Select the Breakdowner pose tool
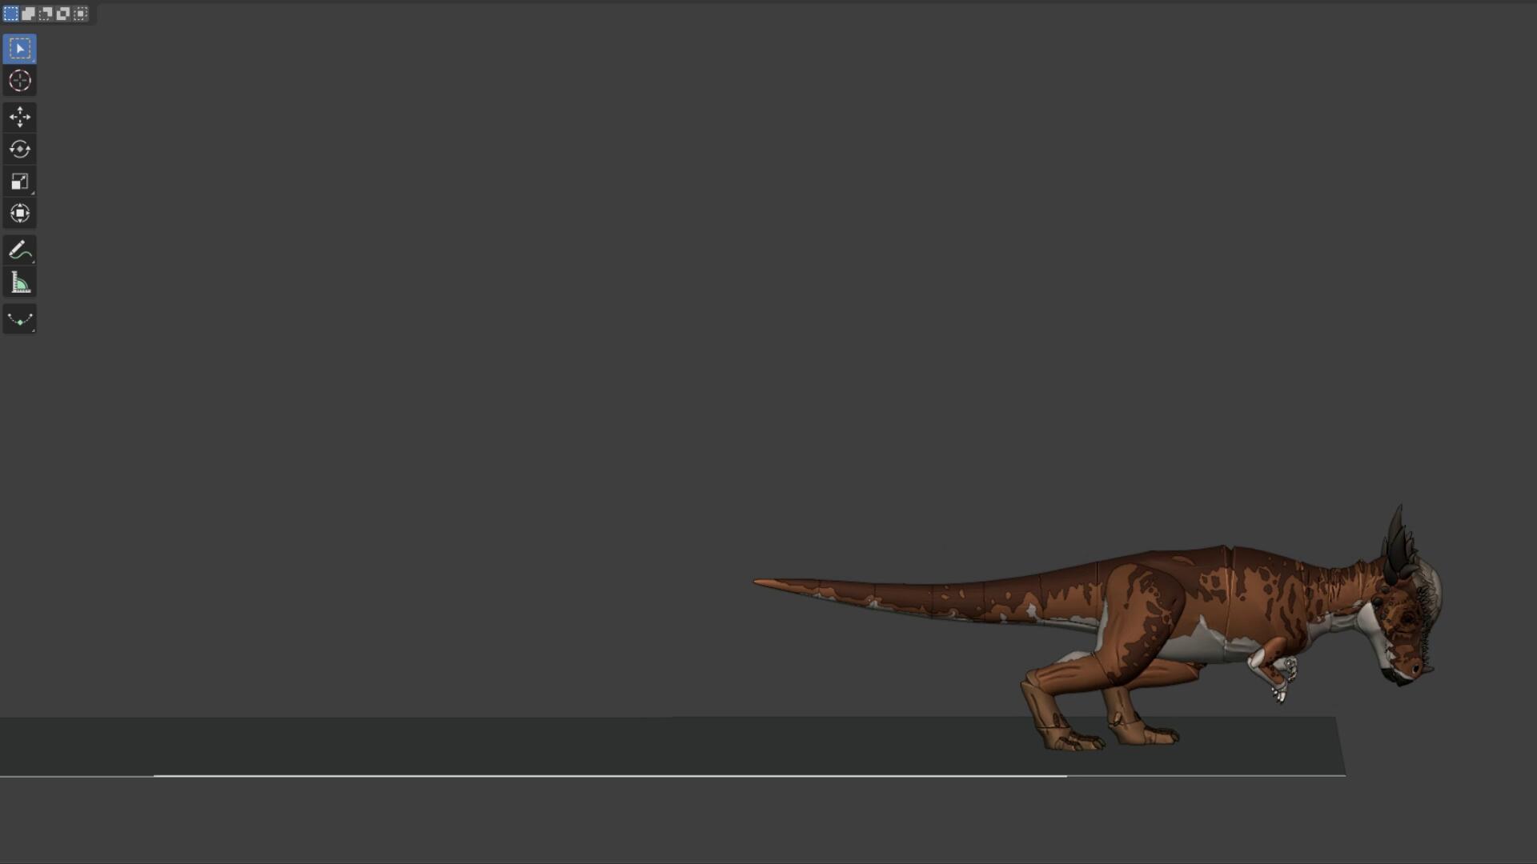Screen dimensions: 1537x864 (19, 319)
